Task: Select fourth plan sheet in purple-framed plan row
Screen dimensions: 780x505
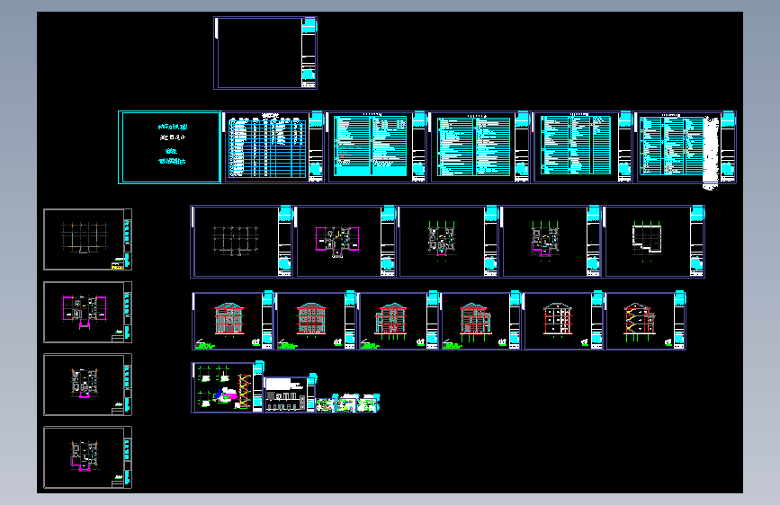Action: 551,242
